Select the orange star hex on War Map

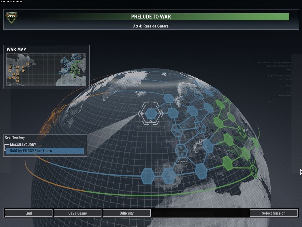coord(23,71)
